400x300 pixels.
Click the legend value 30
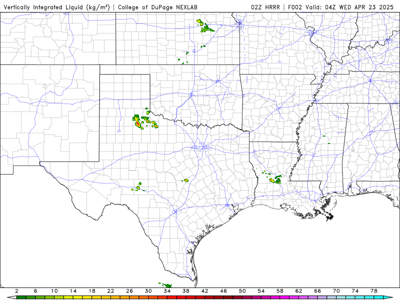click(x=148, y=291)
